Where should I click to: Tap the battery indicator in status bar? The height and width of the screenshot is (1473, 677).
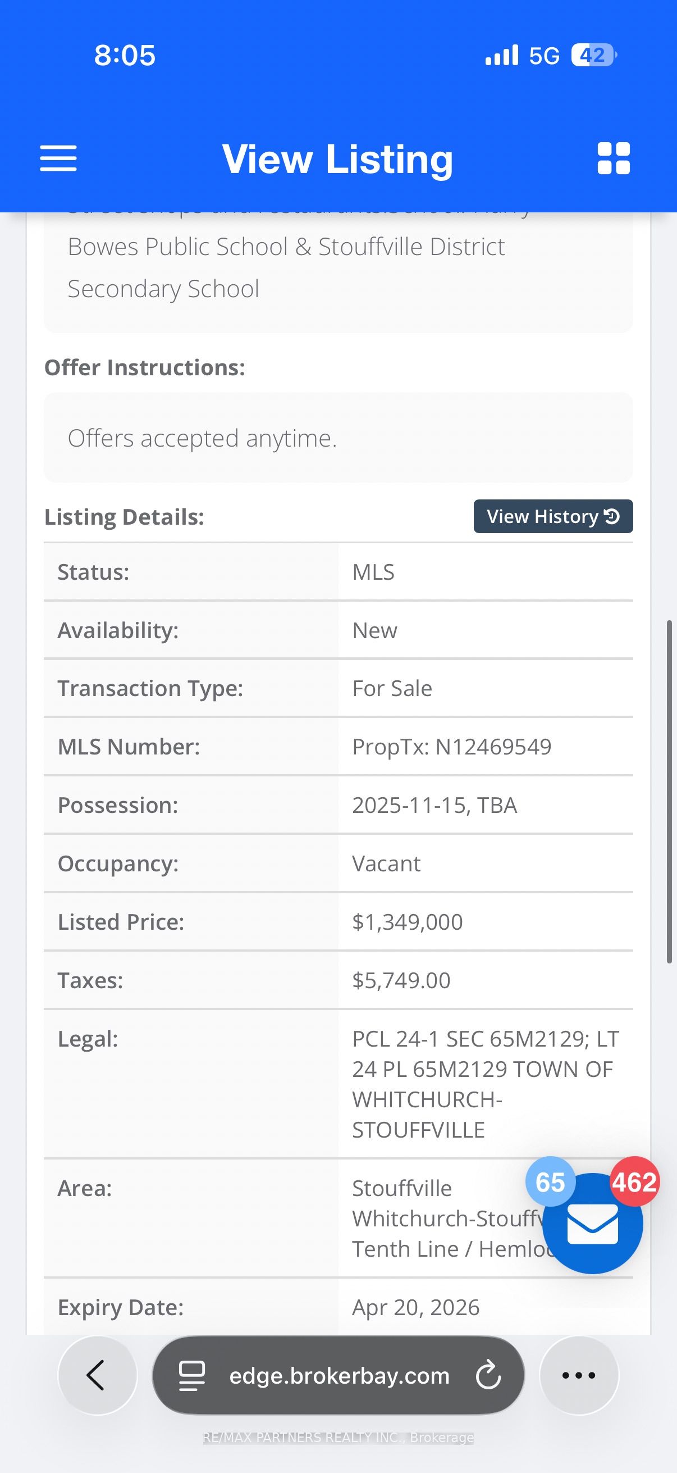coord(593,56)
